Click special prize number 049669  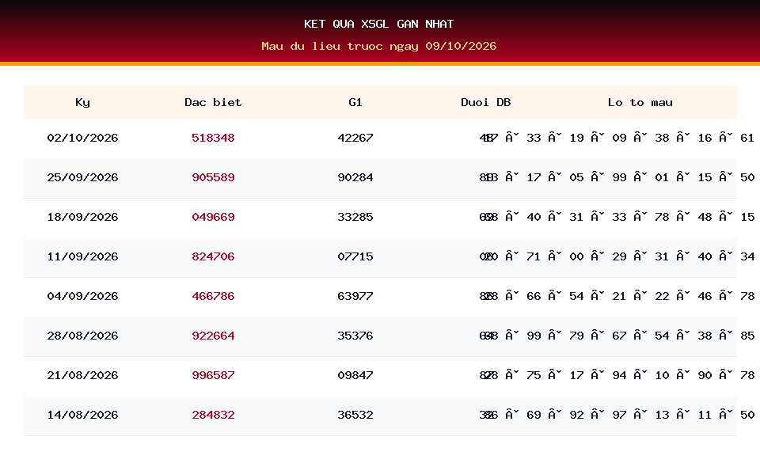[x=213, y=217]
